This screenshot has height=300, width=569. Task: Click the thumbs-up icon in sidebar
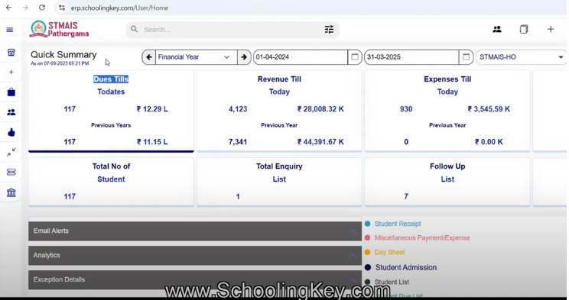click(11, 132)
